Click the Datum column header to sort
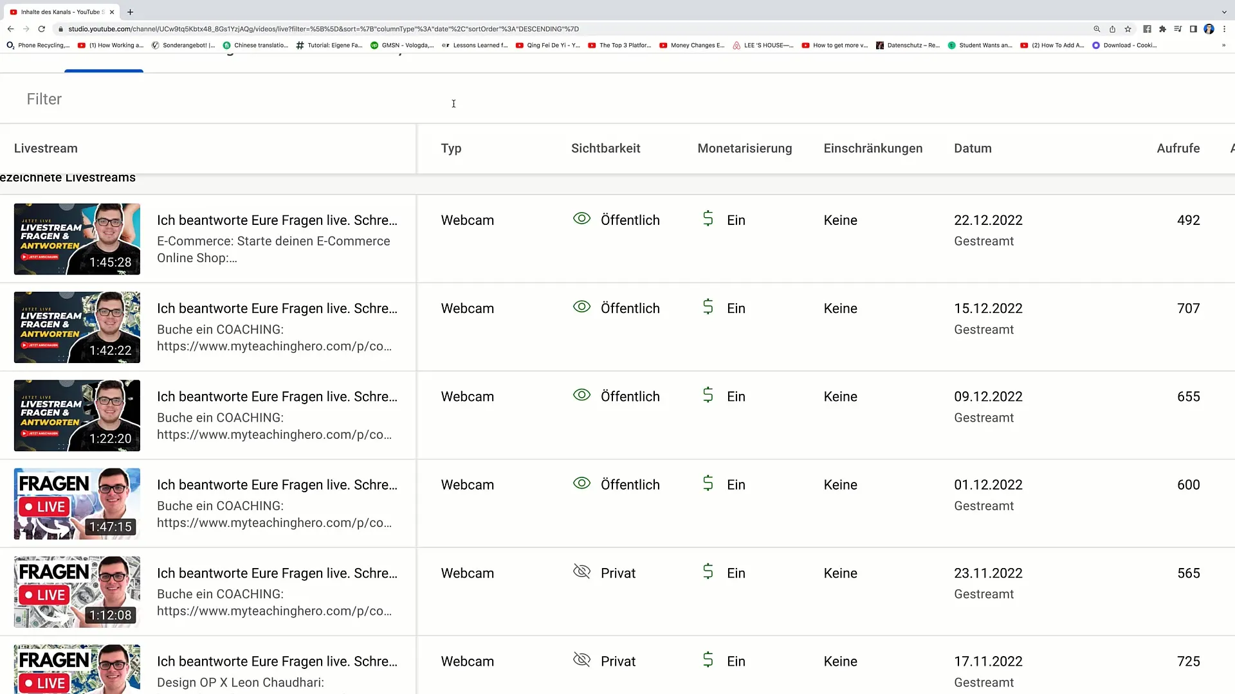1235x694 pixels. pyautogui.click(x=972, y=147)
